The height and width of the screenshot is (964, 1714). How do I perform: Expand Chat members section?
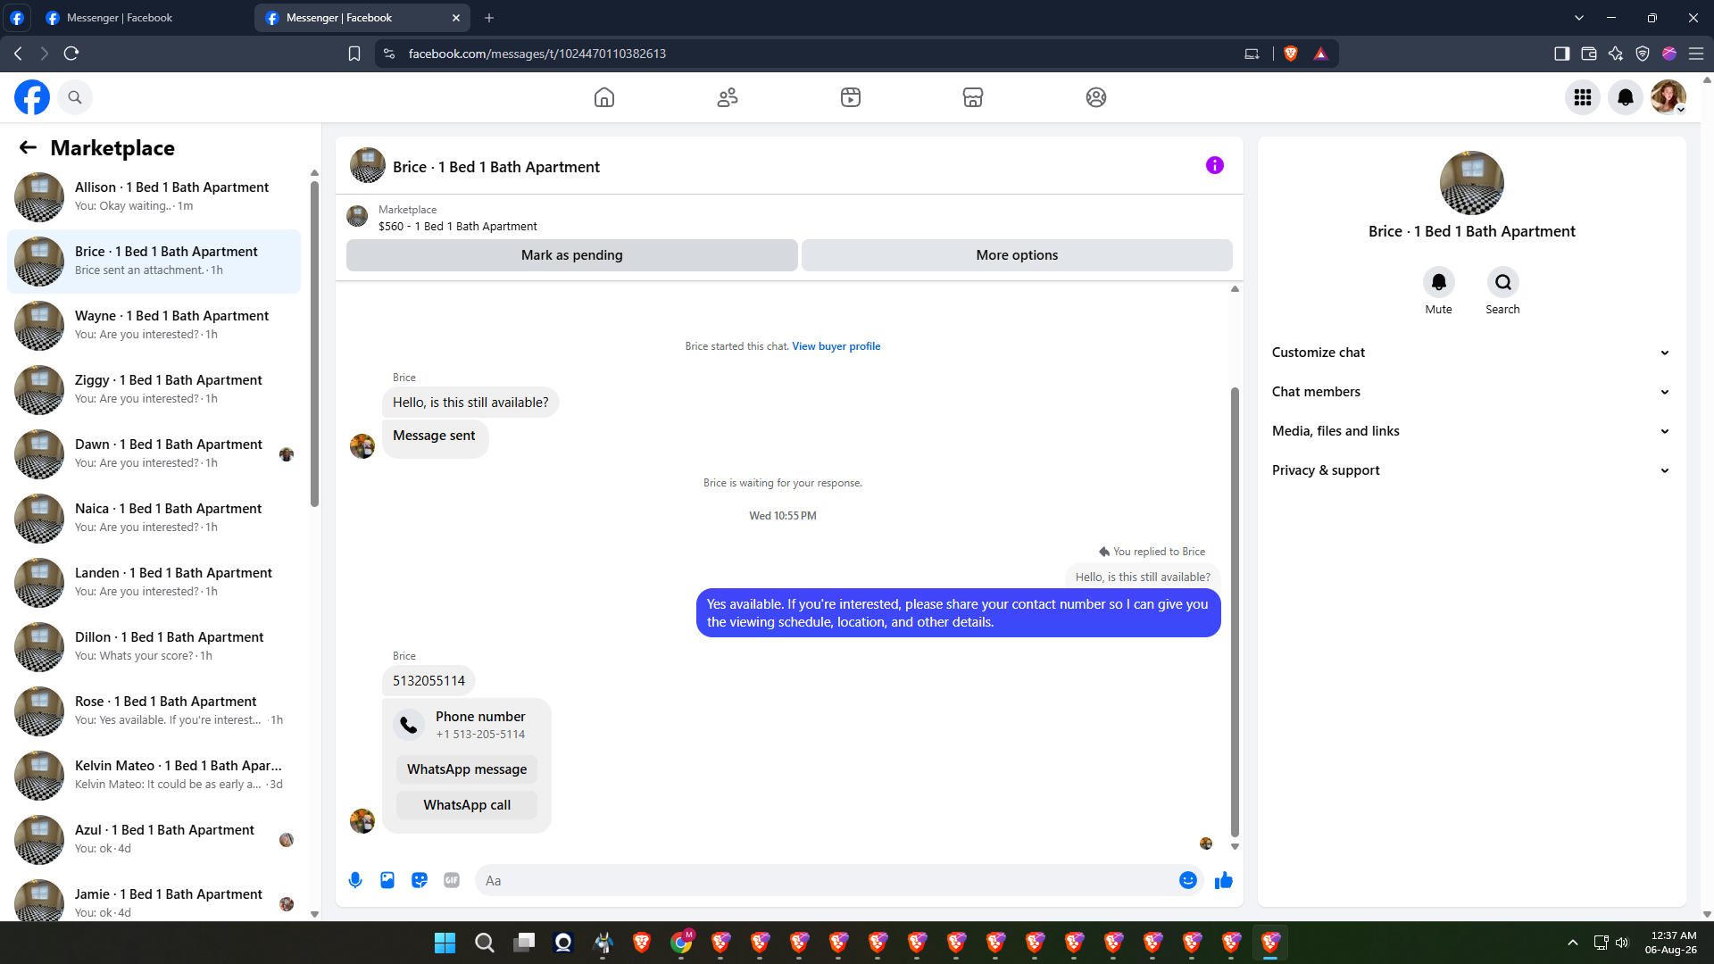click(x=1471, y=392)
